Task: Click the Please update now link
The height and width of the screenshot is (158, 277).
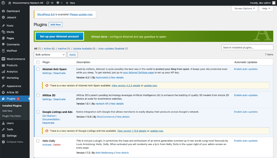Action: tap(81, 14)
